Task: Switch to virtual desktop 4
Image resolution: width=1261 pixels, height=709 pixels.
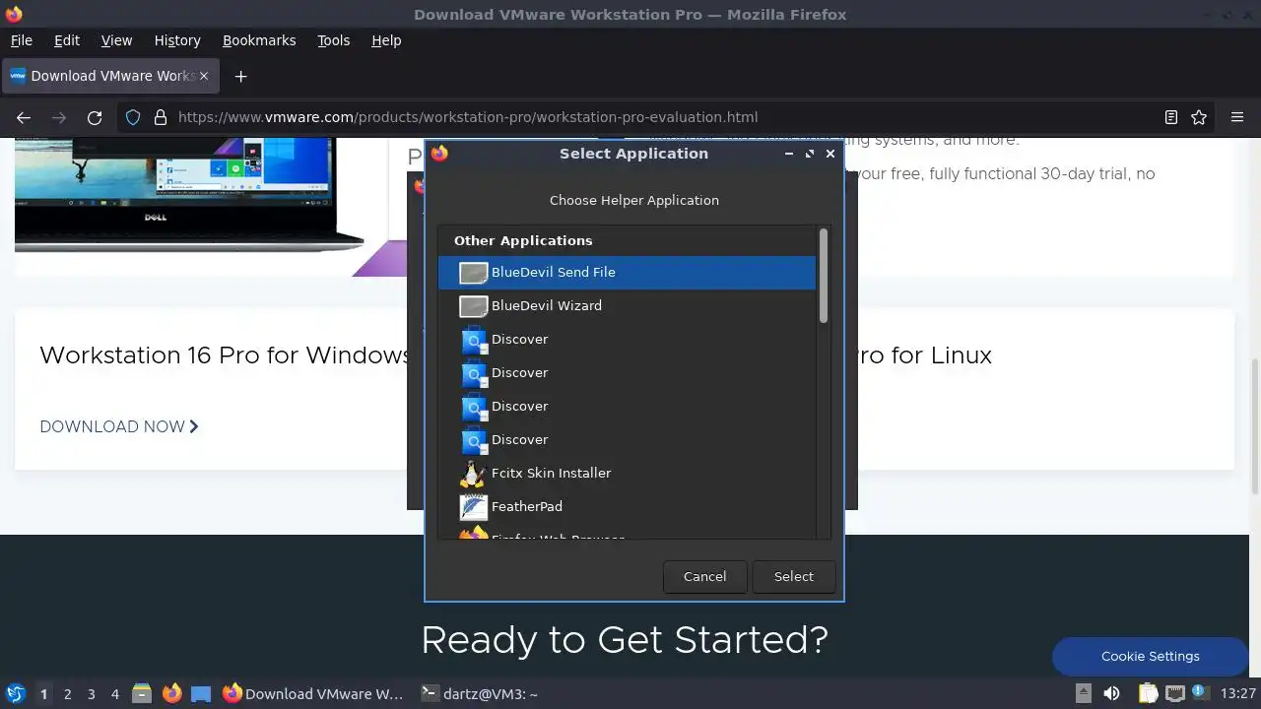Action: point(114,694)
